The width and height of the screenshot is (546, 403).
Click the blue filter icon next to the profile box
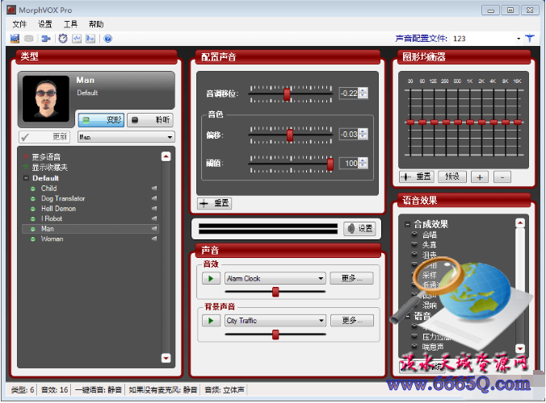point(530,38)
